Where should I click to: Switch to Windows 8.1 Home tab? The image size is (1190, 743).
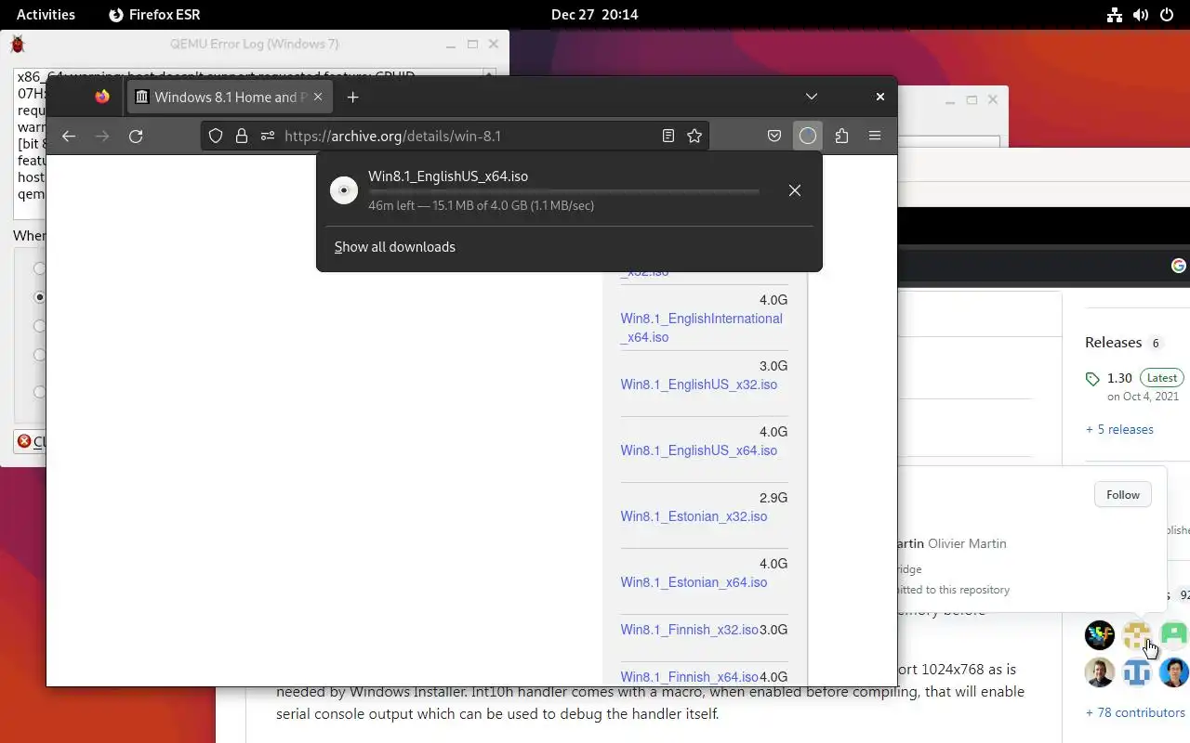click(x=230, y=97)
